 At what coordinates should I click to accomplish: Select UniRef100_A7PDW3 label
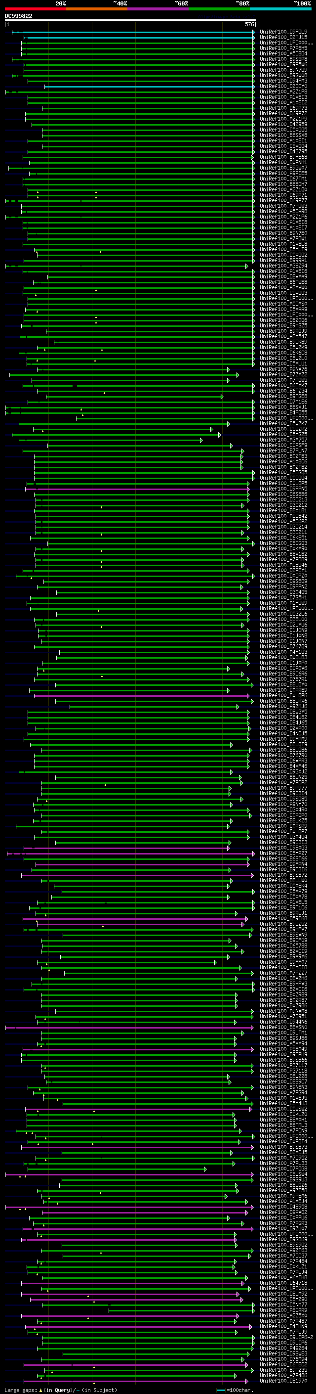point(283,206)
